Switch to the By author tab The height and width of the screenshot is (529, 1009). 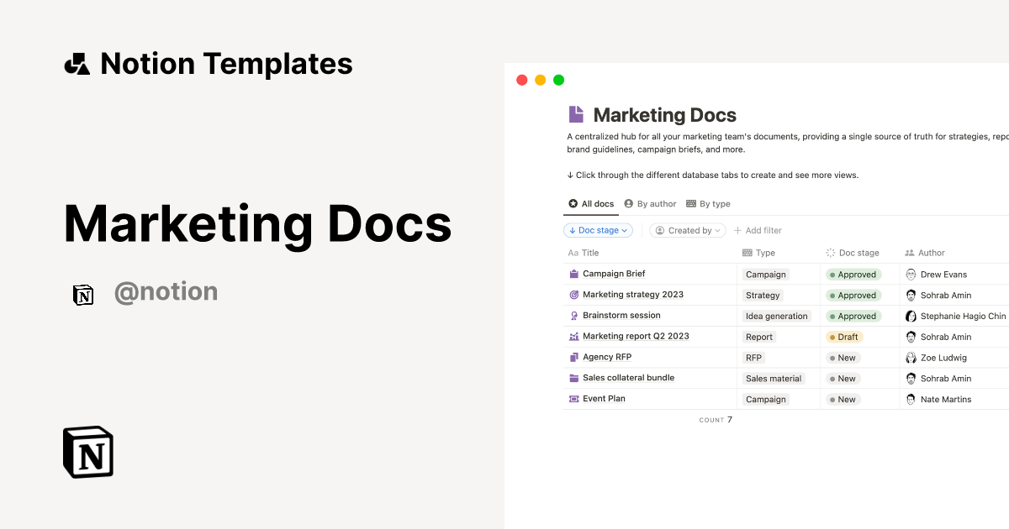[650, 203]
